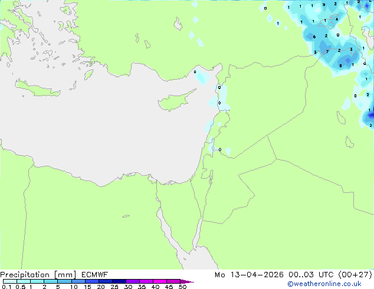Viewport: 374px width, 289px height.
Task: Select the 5–10 mm legend color box
Action: 64,281
